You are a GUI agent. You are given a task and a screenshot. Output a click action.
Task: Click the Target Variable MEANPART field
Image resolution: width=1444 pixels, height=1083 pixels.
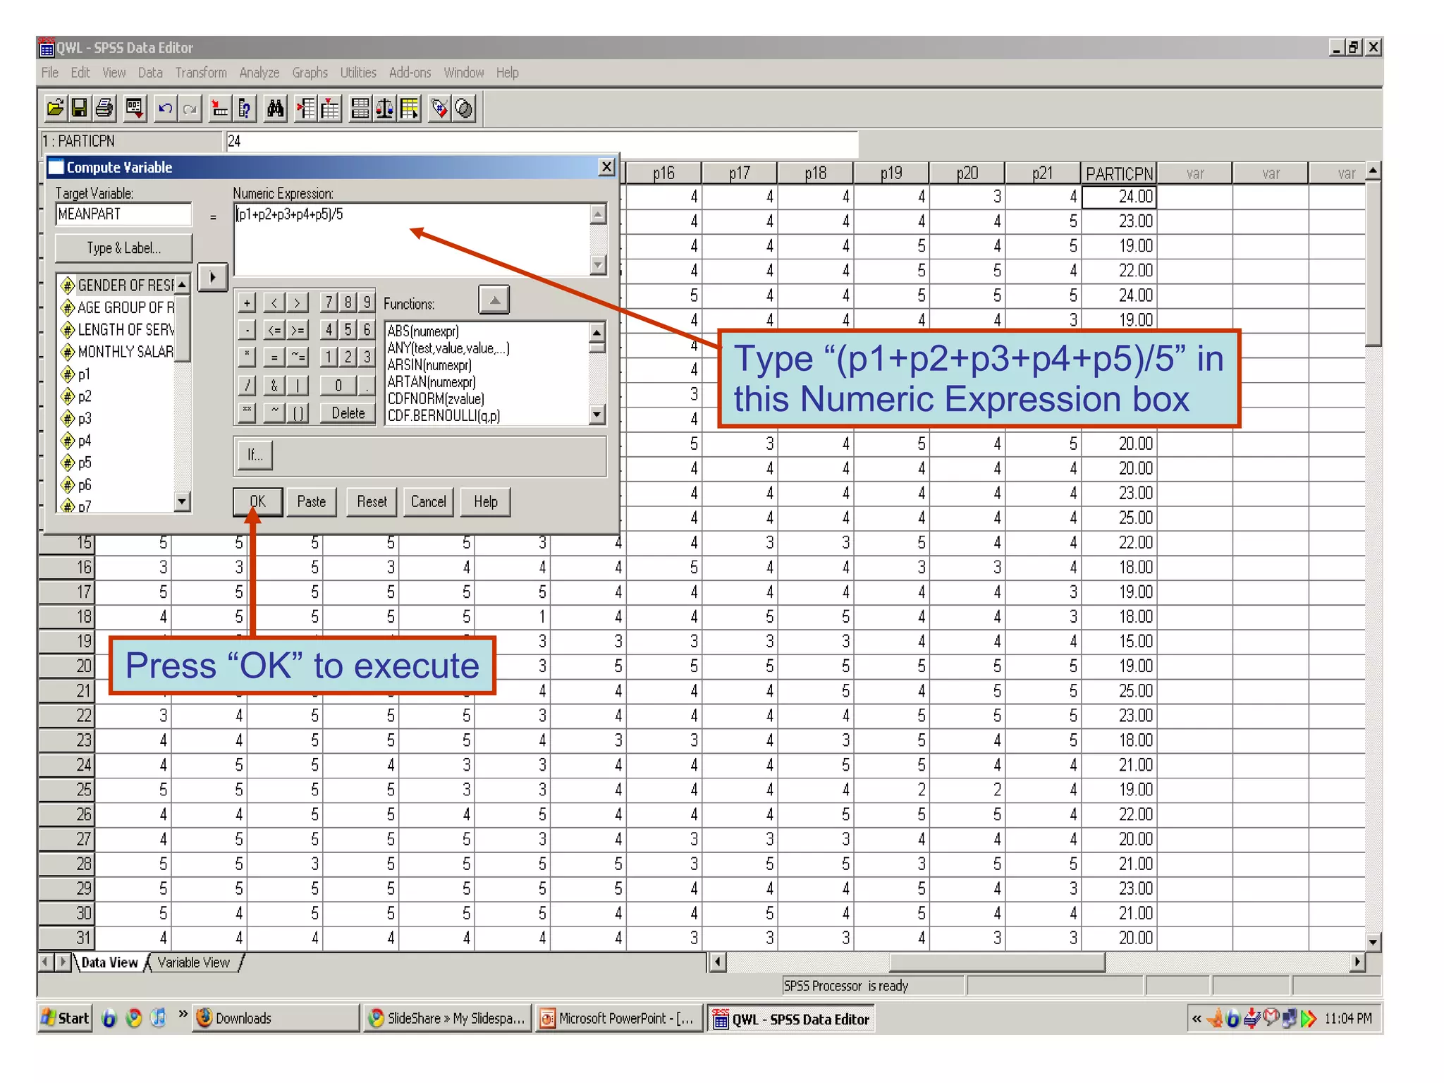(123, 214)
